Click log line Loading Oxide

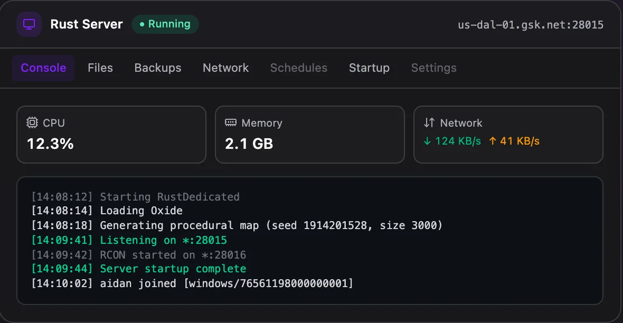[107, 211]
